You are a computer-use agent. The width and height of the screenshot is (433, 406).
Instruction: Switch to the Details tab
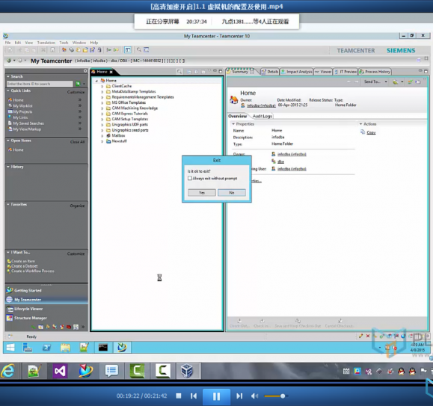pos(270,72)
